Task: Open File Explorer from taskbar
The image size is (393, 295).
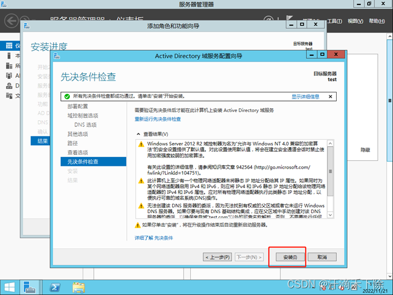Action: pyautogui.click(x=79, y=287)
